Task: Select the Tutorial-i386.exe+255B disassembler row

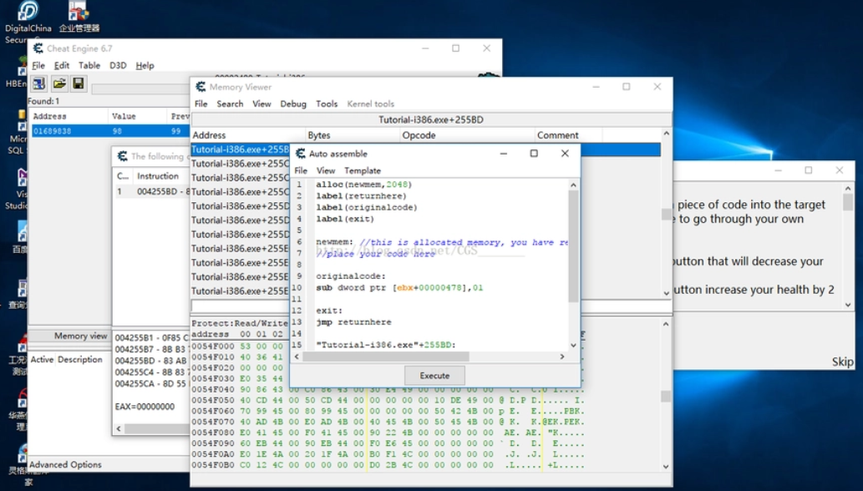Action: 240,149
